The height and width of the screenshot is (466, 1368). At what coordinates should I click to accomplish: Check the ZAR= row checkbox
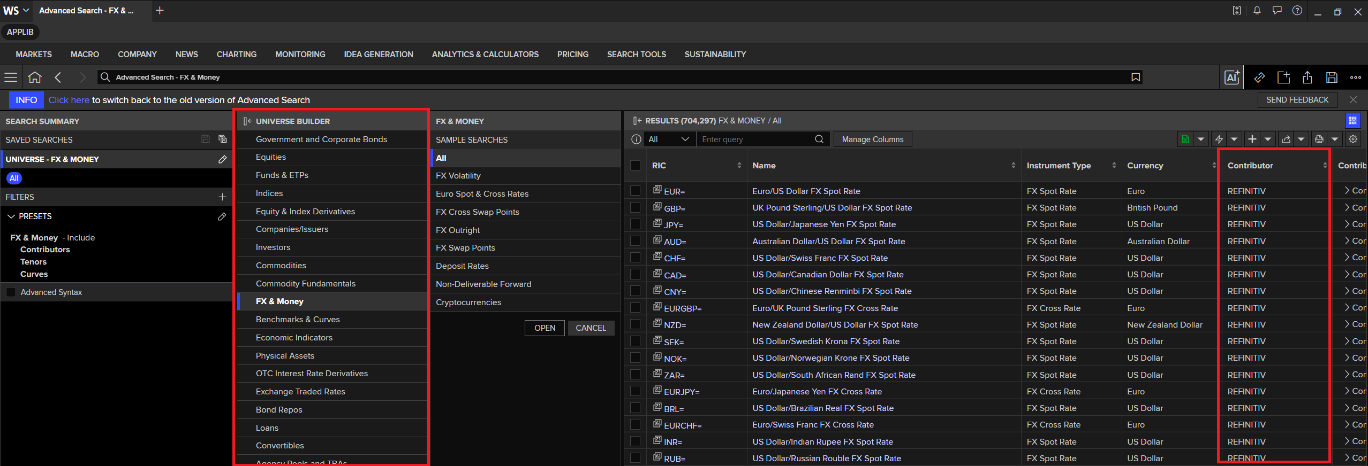(x=636, y=375)
